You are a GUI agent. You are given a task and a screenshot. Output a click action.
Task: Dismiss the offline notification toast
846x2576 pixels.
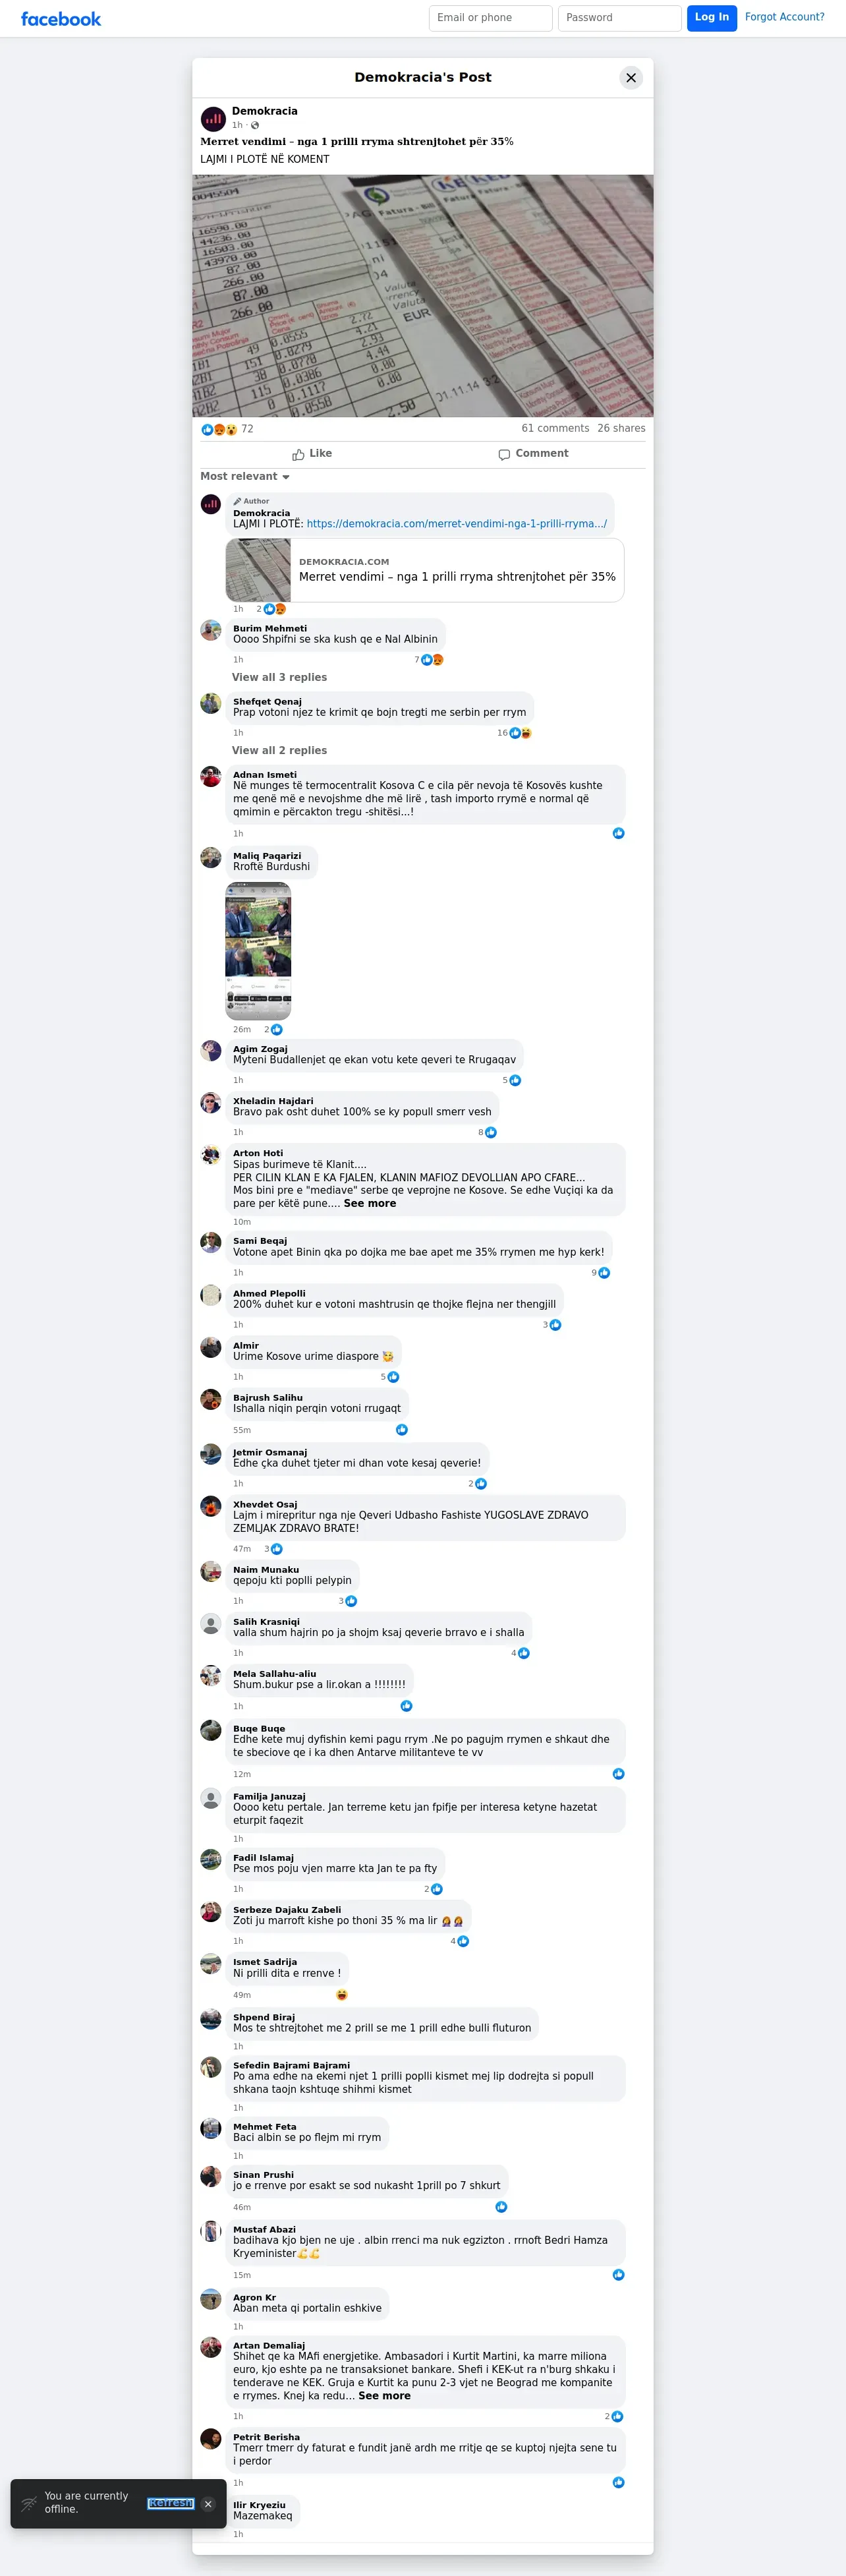tap(208, 2504)
